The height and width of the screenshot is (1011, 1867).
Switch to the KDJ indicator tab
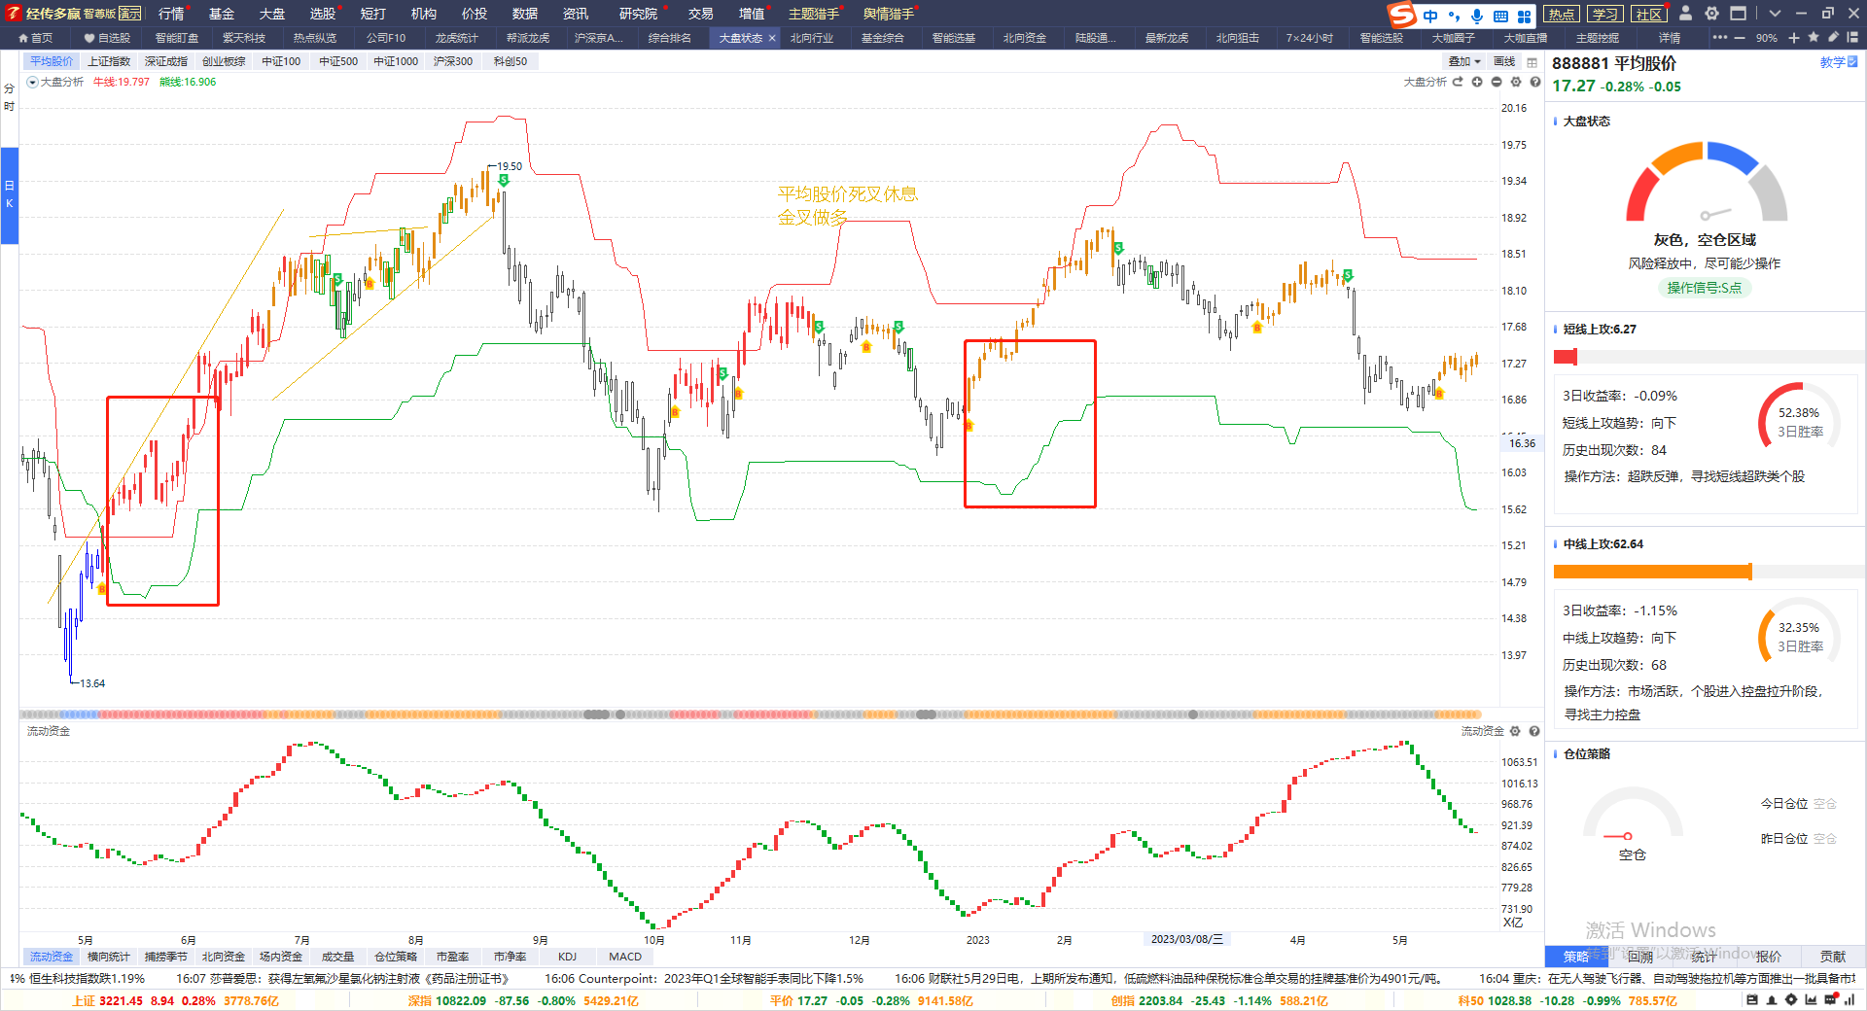click(x=567, y=957)
